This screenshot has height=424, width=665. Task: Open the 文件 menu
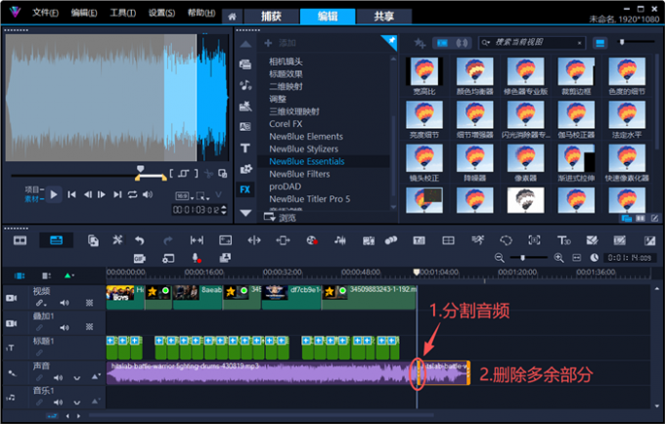(45, 13)
